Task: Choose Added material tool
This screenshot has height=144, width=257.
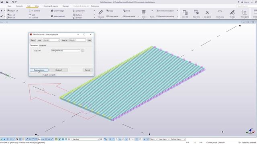Action: (x=58, y=16)
